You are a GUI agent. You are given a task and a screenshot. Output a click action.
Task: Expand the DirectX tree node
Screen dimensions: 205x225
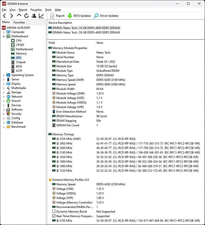pyautogui.click(x=4, y=101)
